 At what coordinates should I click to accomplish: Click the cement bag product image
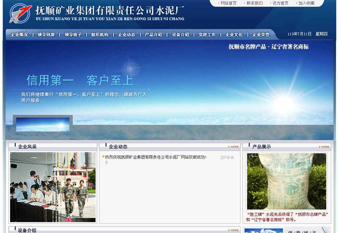click(287, 182)
